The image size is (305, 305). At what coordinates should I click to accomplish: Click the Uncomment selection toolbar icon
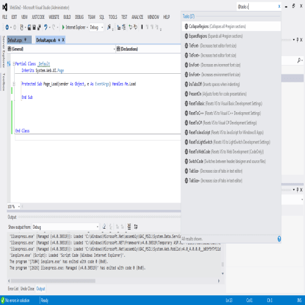pyautogui.click(x=124, y=27)
